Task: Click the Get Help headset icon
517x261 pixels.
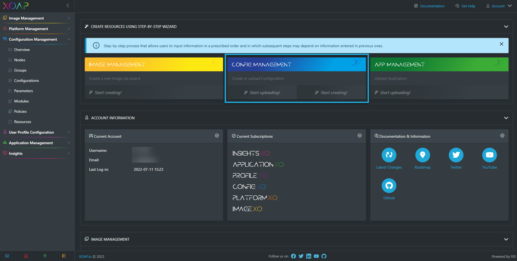Action: (457, 6)
